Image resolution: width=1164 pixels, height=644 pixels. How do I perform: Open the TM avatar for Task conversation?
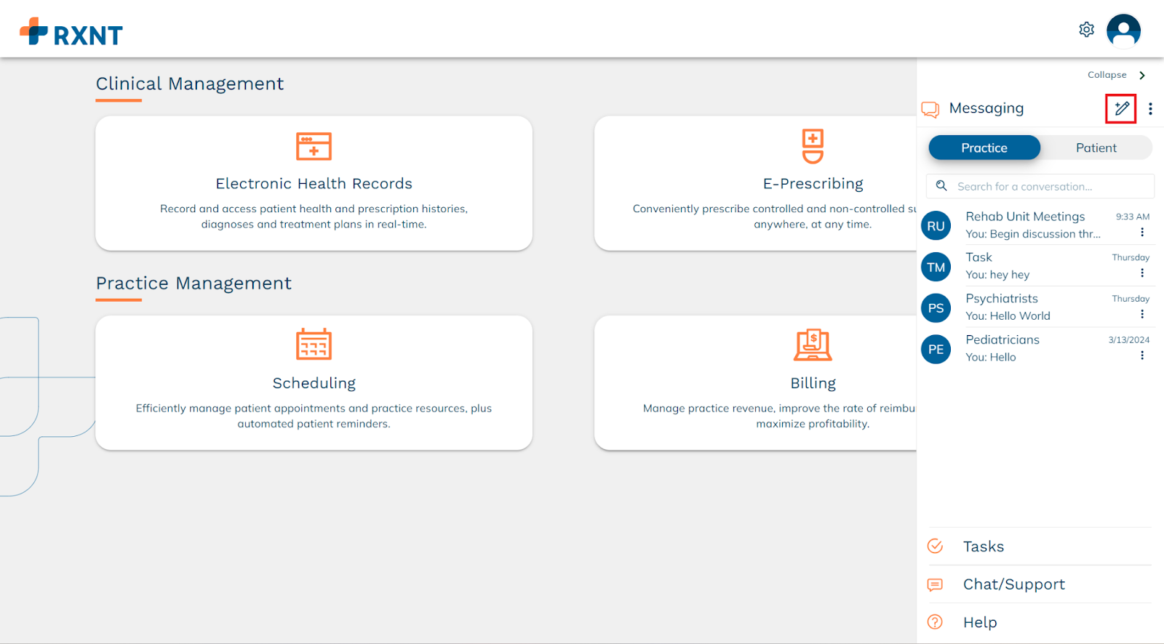pos(936,267)
